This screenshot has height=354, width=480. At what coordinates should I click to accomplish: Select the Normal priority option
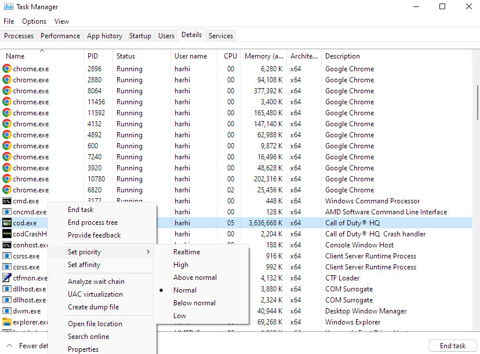click(x=201, y=290)
